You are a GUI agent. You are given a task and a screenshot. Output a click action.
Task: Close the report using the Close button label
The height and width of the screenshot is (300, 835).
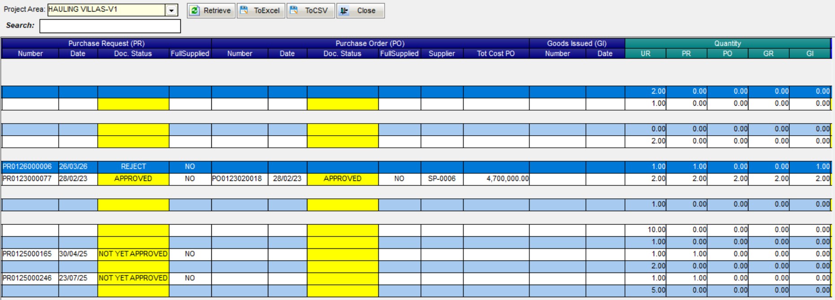click(366, 10)
